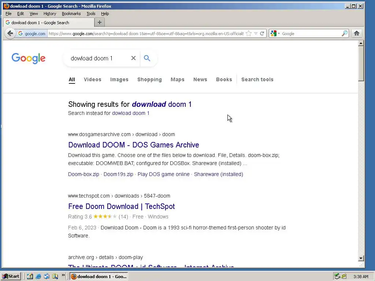375x281 pixels.
Task: Open the File menu
Action: pos(8,14)
